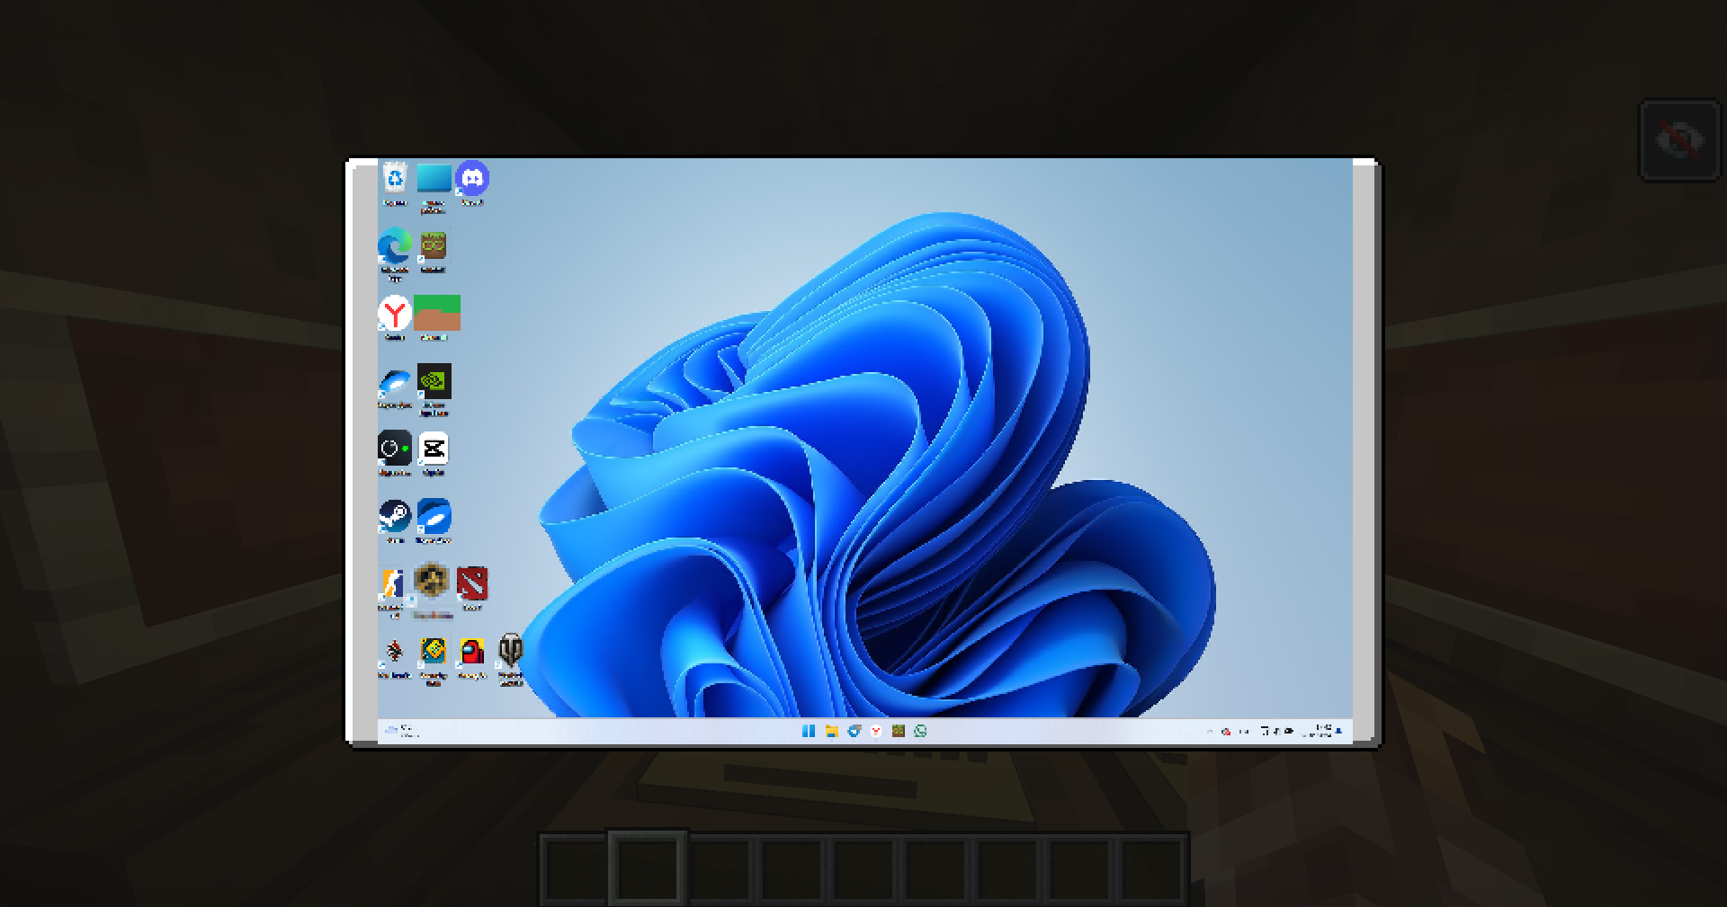
Task: Launch the grass block with green goggles shortcut
Action: tap(433, 245)
